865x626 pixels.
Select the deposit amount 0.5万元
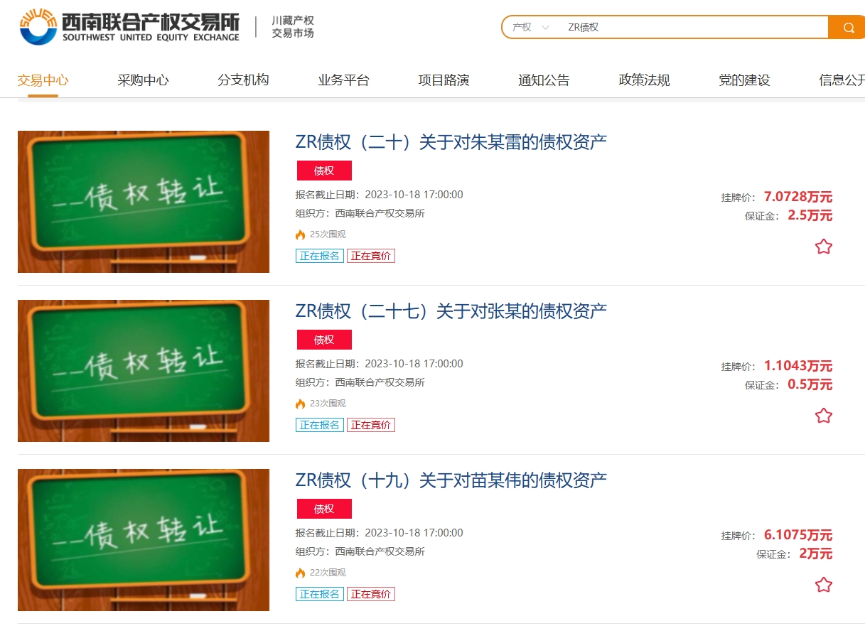point(810,384)
